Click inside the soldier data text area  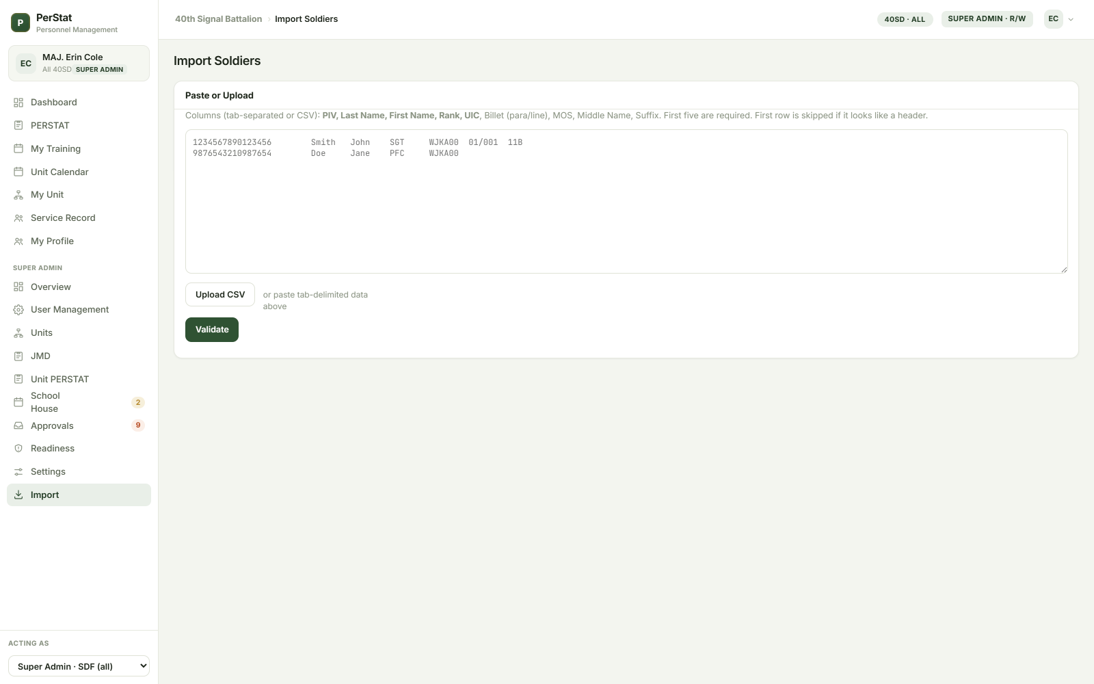pos(626,202)
